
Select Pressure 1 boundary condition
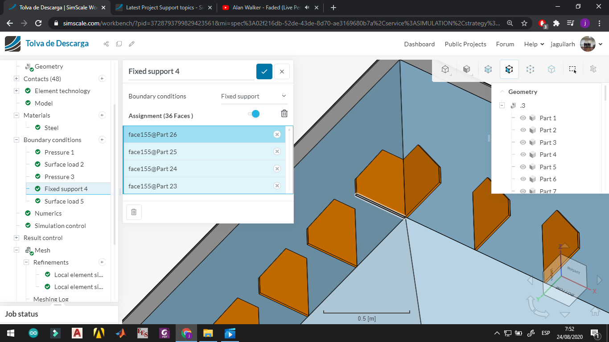(x=59, y=152)
